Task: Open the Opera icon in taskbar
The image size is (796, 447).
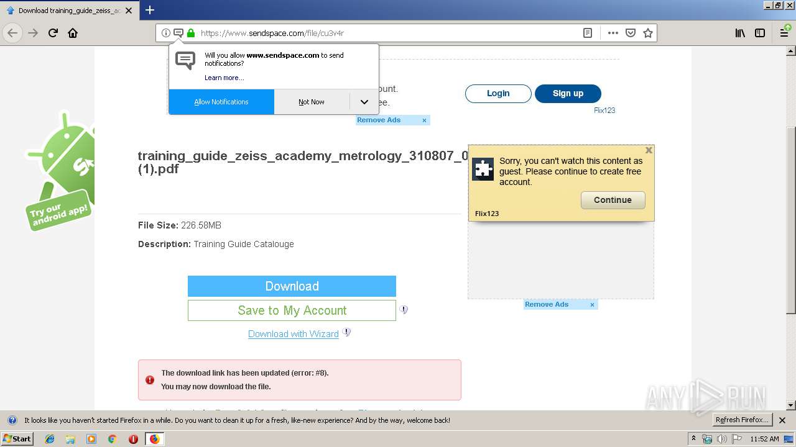Action: point(133,439)
